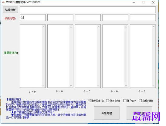This screenshot has height=126, width=166.
Task: Click the 0 - 0 counter under fourth column
Action: pos(114,91)
